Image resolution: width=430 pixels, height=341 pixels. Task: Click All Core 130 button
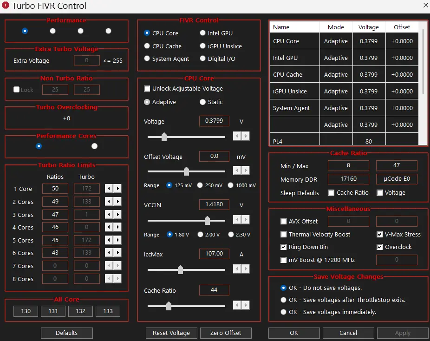pyautogui.click(x=26, y=311)
